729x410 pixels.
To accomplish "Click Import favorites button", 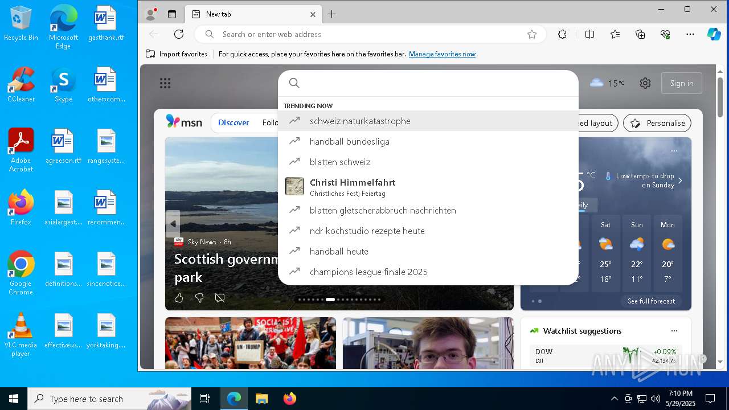I will click(177, 54).
